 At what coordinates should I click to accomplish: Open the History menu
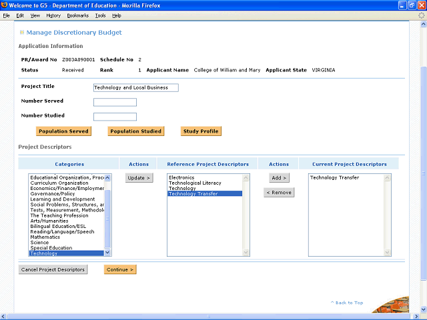53,15
